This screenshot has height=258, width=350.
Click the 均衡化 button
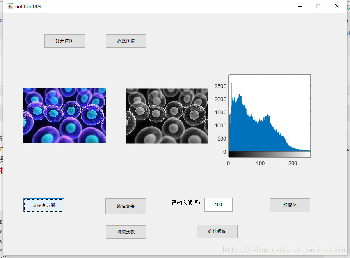coord(290,205)
